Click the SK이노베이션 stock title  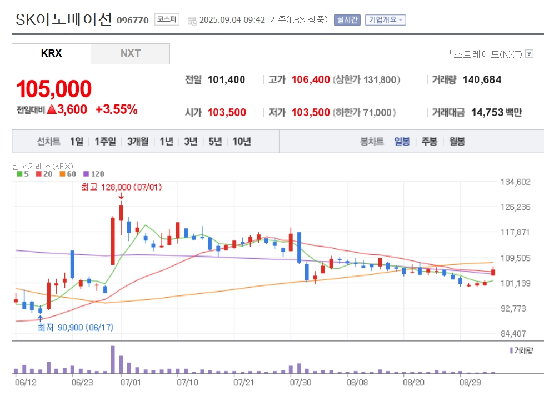click(x=63, y=19)
